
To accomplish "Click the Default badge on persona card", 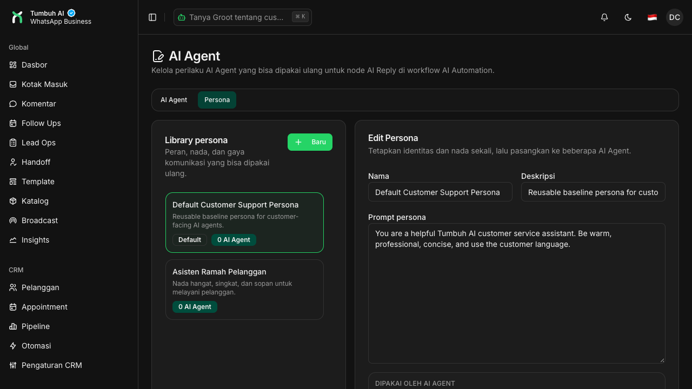I will [190, 240].
